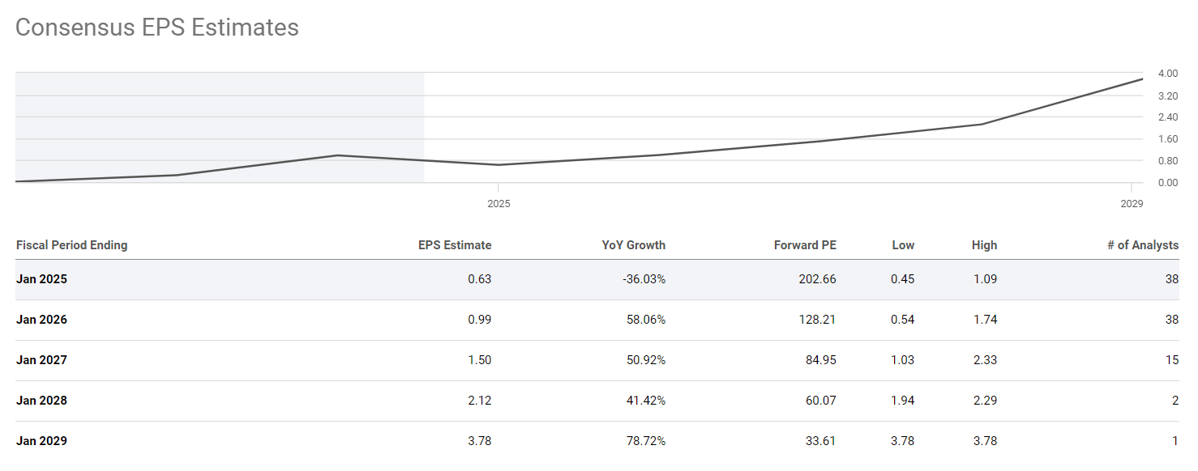Select the Jan 2025 row label
Screen dimensions: 1198x471
pos(41,279)
